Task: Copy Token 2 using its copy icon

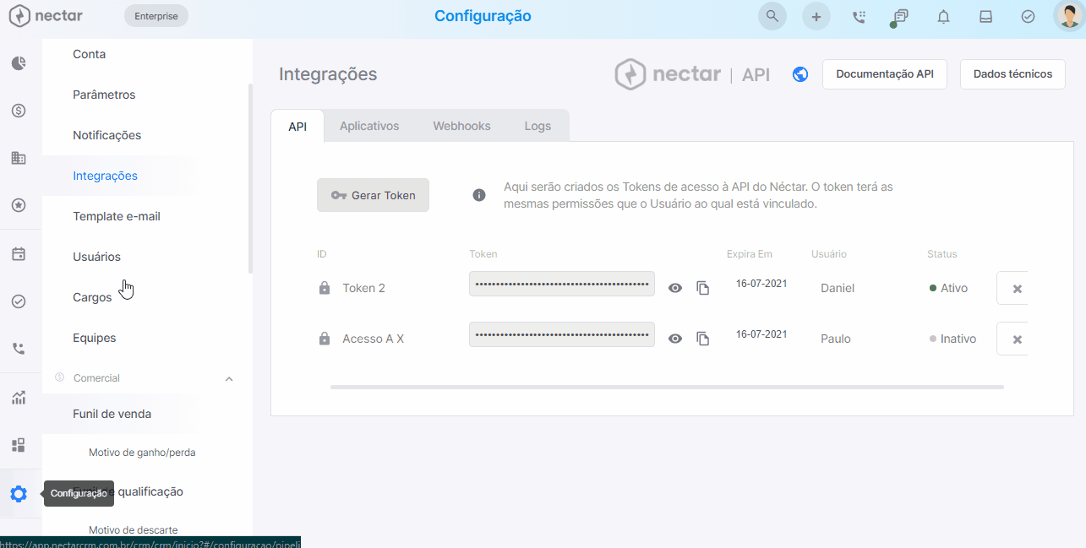Action: click(x=703, y=288)
